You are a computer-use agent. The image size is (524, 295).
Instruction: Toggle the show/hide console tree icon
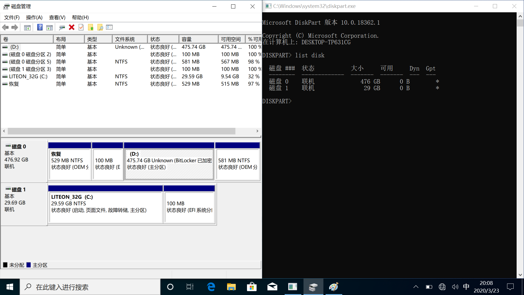[27, 27]
